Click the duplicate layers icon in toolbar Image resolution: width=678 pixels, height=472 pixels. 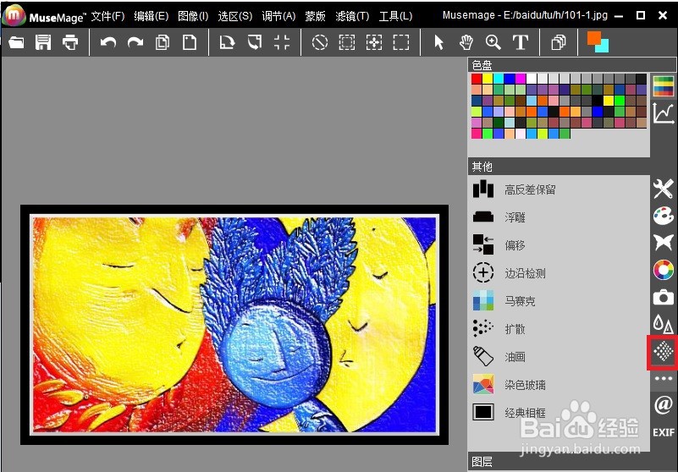pos(558,42)
